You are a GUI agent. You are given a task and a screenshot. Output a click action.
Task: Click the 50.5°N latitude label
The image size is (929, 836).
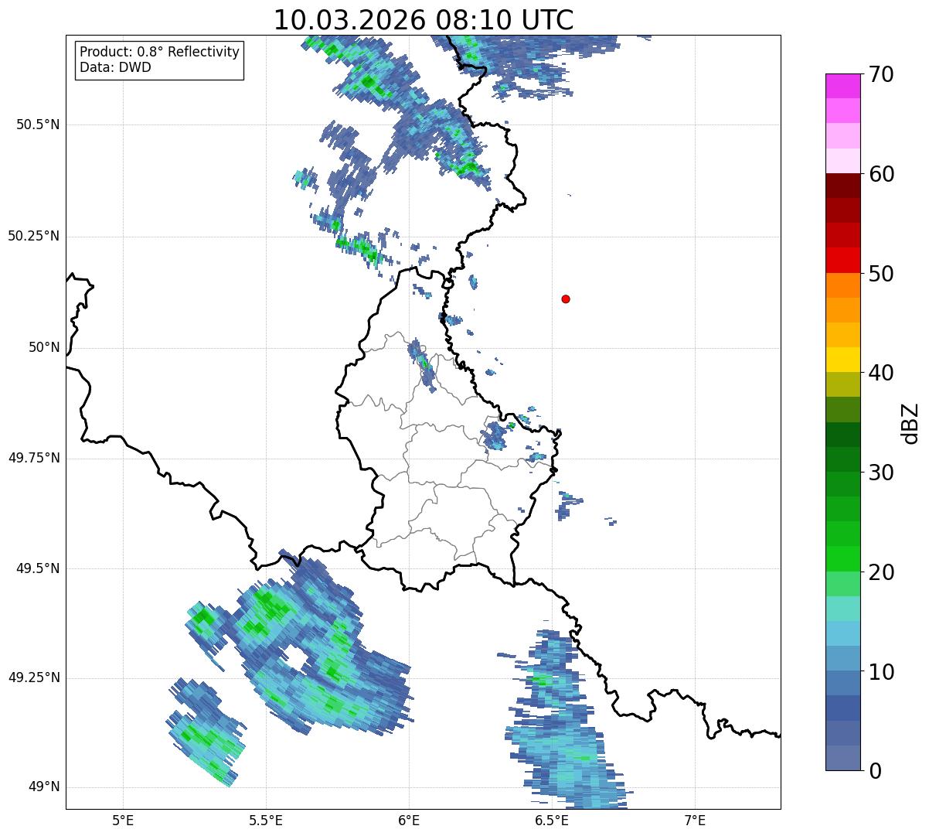tap(38, 125)
